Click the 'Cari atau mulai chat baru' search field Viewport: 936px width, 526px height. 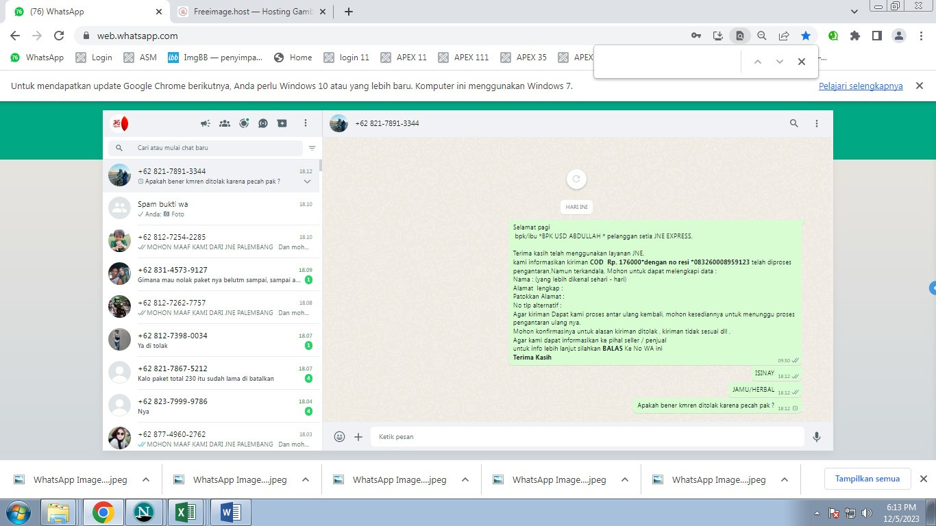click(205, 148)
